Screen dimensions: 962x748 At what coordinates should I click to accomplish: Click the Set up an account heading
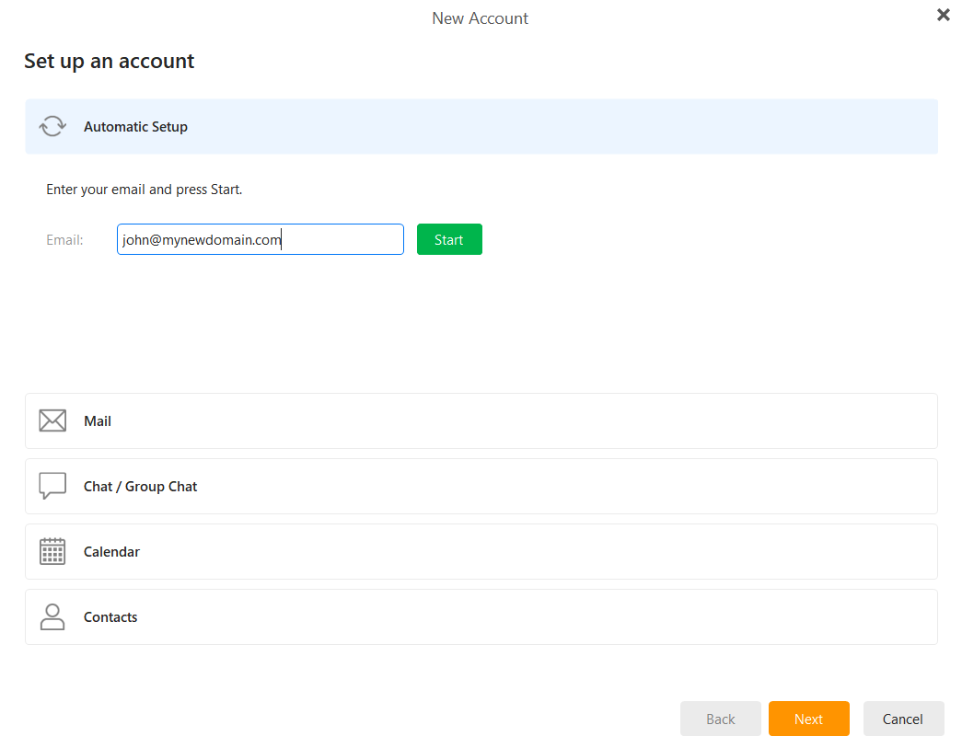[109, 61]
